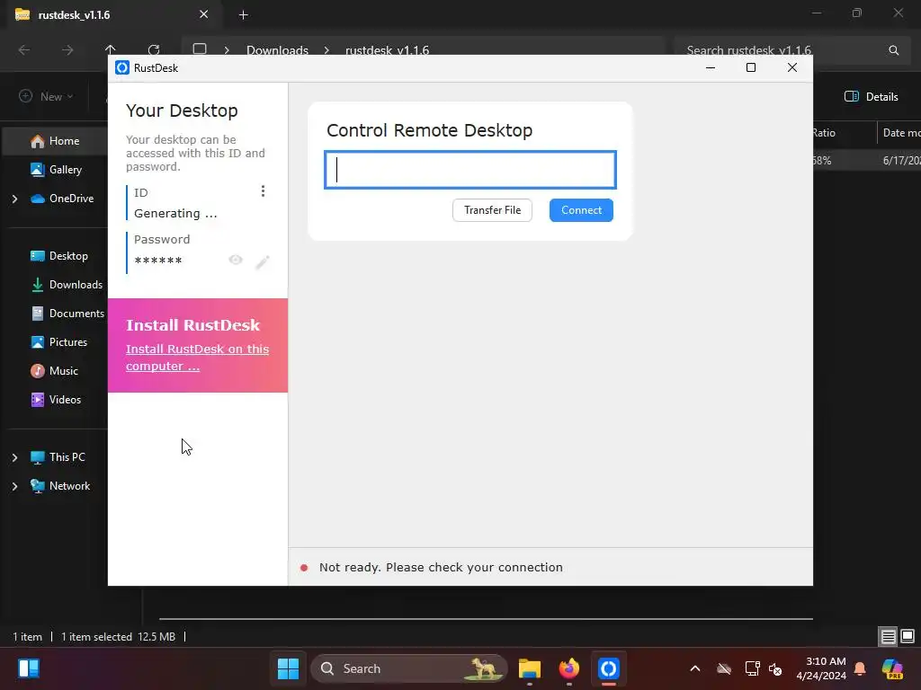Add a new File Explorer tab

click(x=243, y=14)
